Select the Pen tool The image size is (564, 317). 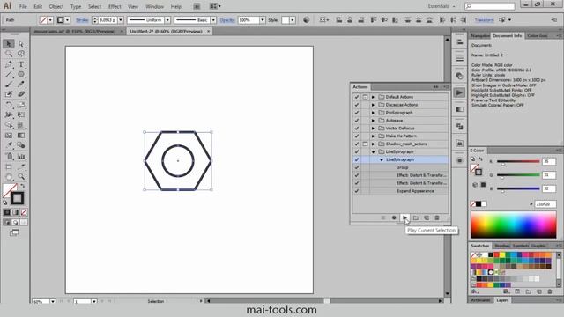point(9,64)
